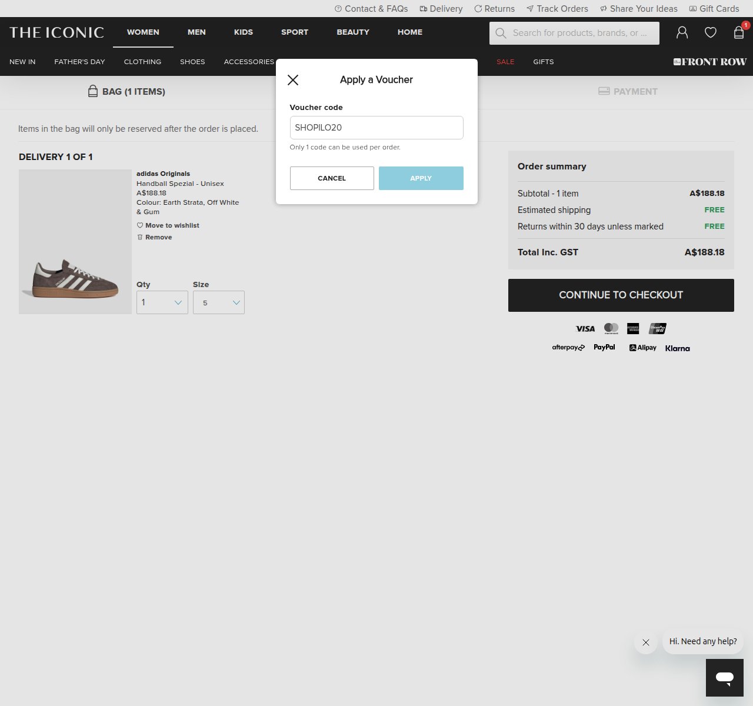
Task: Open the account profile icon
Action: click(x=682, y=33)
